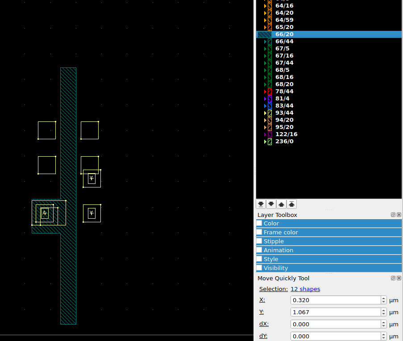
Task: Toggle the Stipple checkbox
Action: [x=259, y=241]
